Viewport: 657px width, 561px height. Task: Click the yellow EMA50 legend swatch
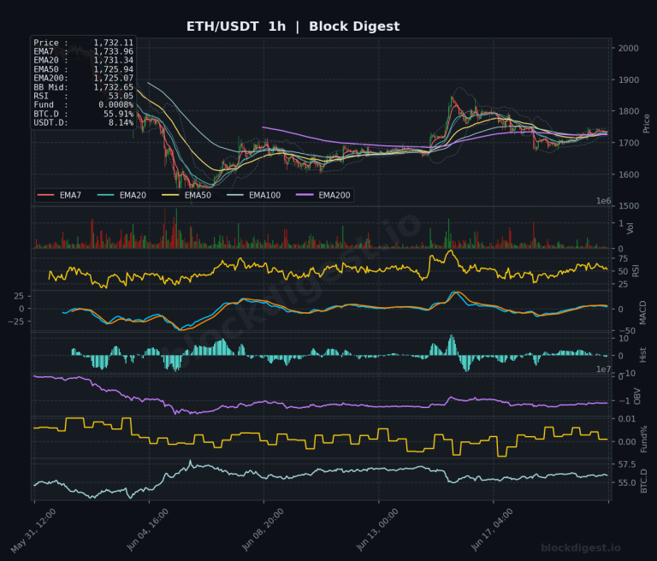pyautogui.click(x=170, y=195)
